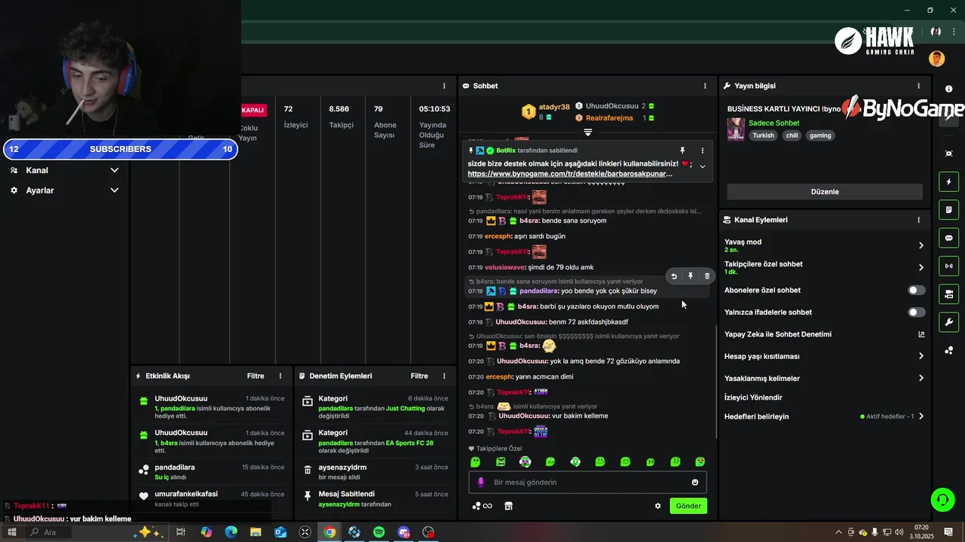965x542 pixels.
Task: Pin pandadilara's message using the hover pin icon
Action: point(690,276)
